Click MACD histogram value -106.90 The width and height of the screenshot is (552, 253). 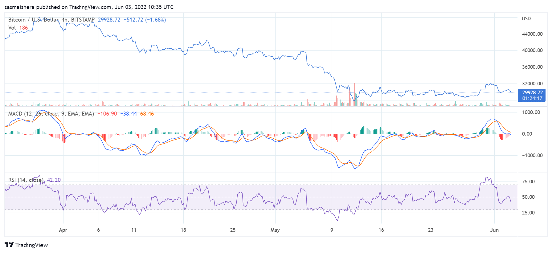point(107,114)
